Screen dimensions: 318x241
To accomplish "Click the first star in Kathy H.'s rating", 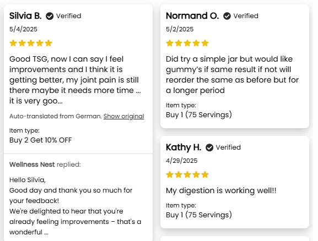I will tap(170, 174).
